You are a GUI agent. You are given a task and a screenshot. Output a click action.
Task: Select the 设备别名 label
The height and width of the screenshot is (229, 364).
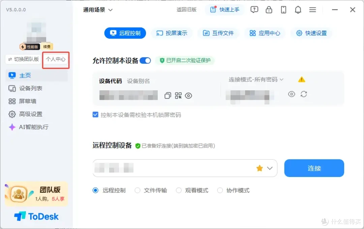point(139,81)
